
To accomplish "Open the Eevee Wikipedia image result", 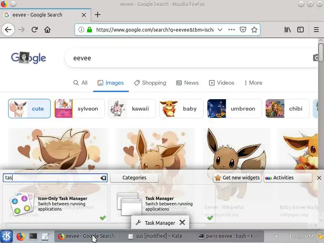I will tap(236, 149).
